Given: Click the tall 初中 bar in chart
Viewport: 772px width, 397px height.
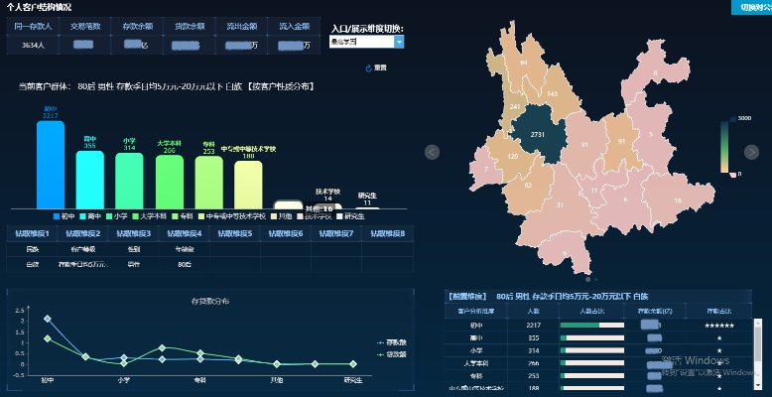Looking at the screenshot, I should [x=50, y=164].
